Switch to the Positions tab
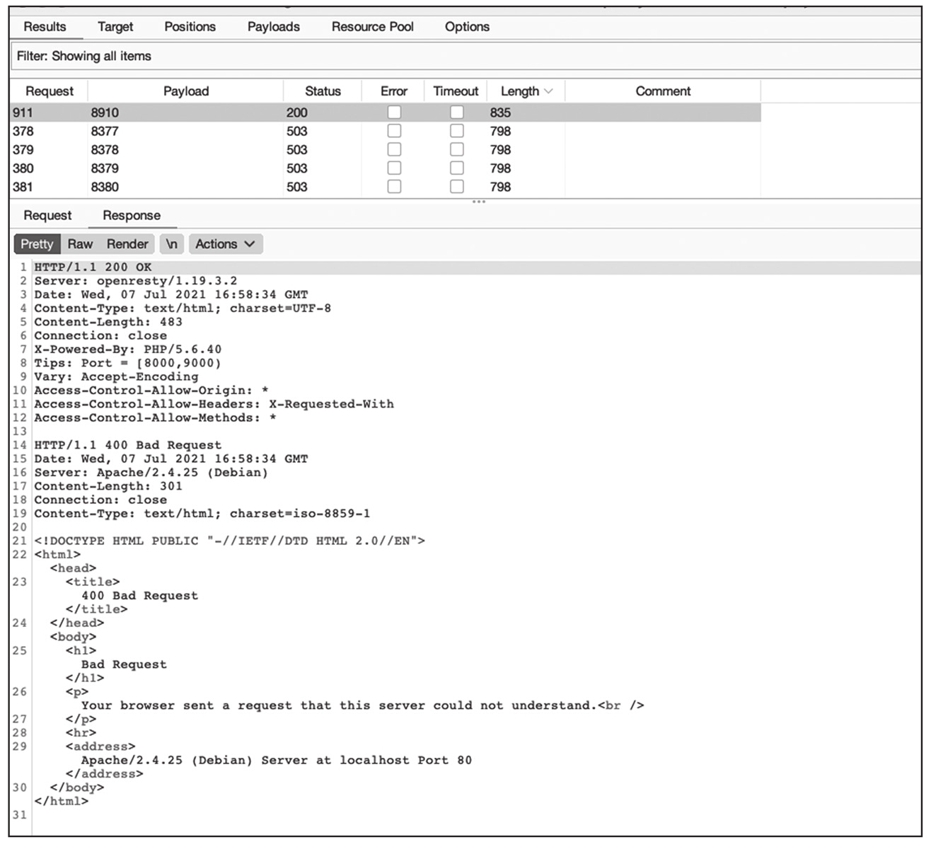The image size is (931, 842). click(190, 27)
